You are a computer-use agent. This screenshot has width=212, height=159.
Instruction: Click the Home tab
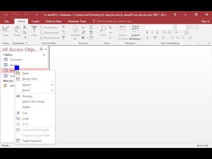[x=21, y=21]
